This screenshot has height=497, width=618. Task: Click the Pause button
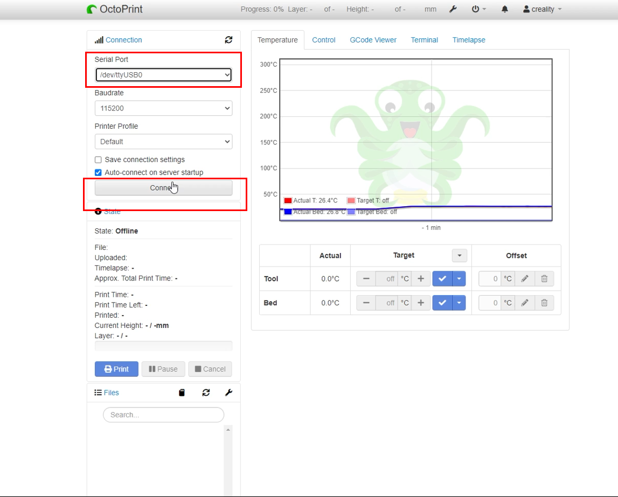pos(163,369)
